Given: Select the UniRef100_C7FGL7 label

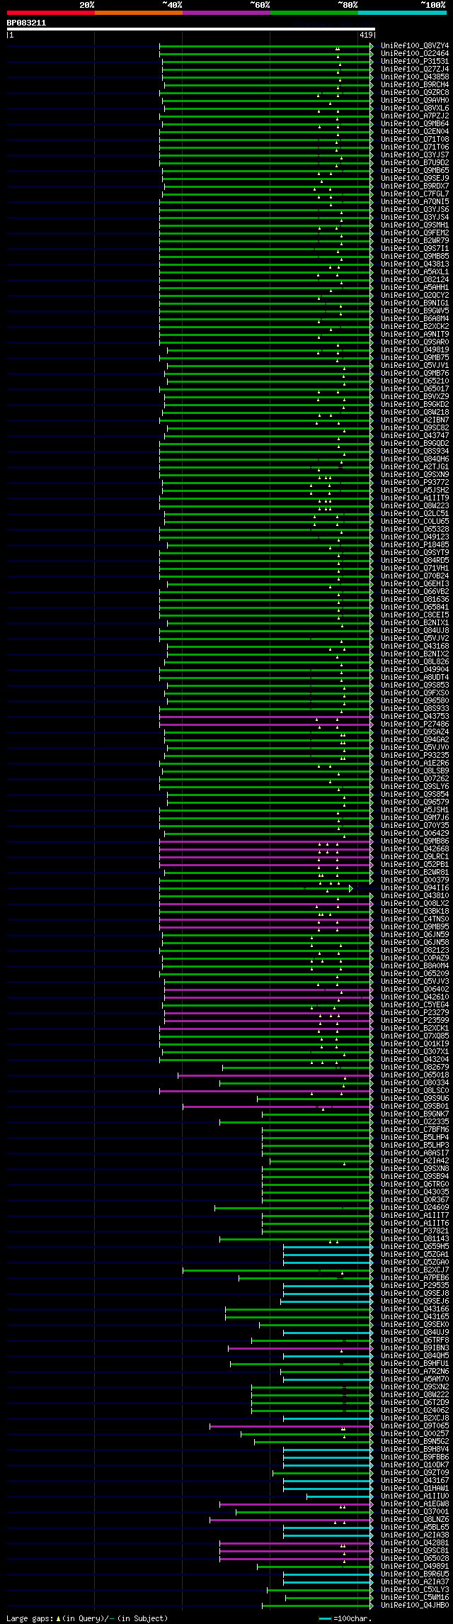Looking at the screenshot, I should pyautogui.click(x=415, y=194).
